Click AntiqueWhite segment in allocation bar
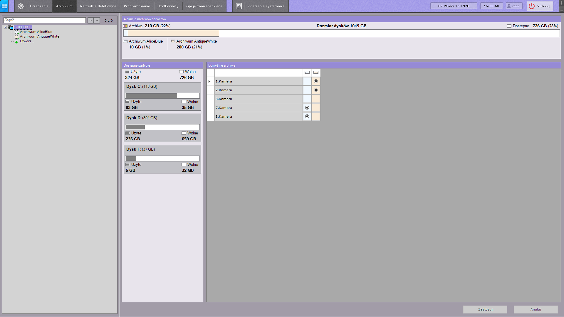The height and width of the screenshot is (317, 564). 173,33
